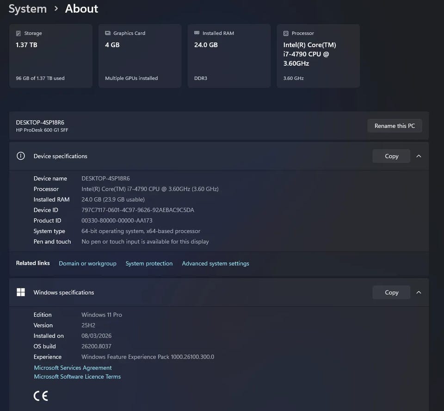The height and width of the screenshot is (411, 444).
Task: View Microsoft Software Licence Terms
Action: 77,376
